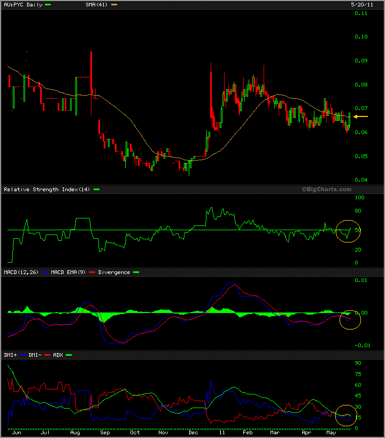The height and width of the screenshot is (438, 385).
Task: Click the 0.09 price axis label
Action: tap(361, 60)
